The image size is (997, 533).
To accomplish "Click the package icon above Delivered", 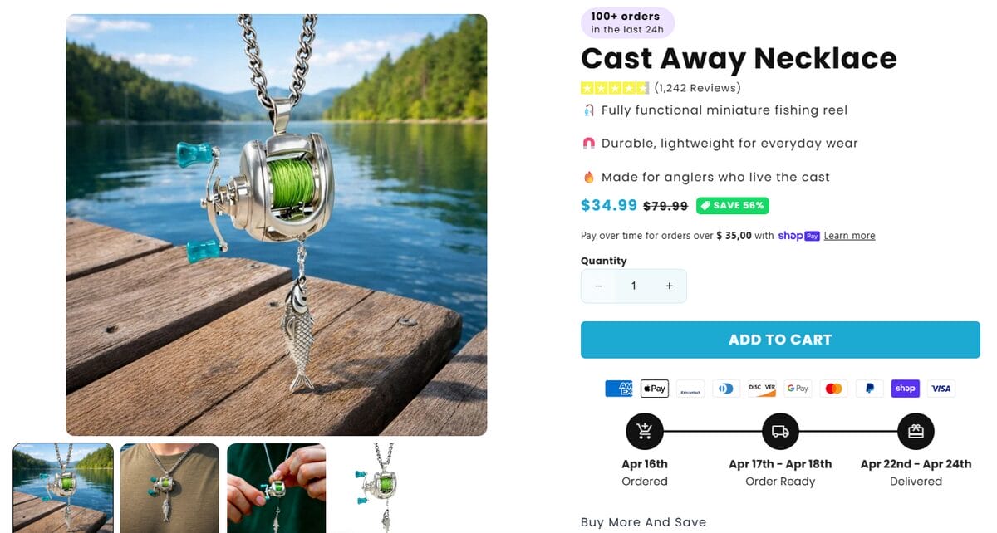I will click(916, 431).
